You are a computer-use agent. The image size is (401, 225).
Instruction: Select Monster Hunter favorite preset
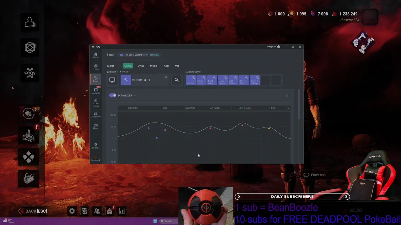click(223, 80)
